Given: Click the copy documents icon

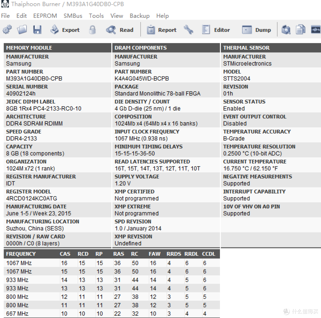Looking at the screenshot, I should point(300,30).
